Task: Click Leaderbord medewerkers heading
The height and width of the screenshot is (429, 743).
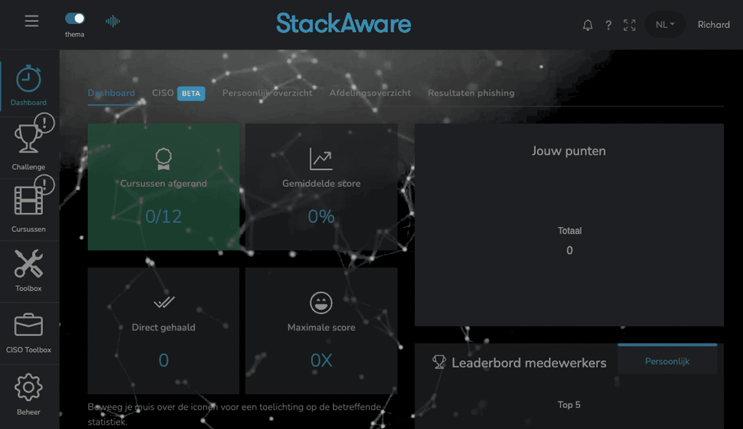Action: tap(529, 363)
